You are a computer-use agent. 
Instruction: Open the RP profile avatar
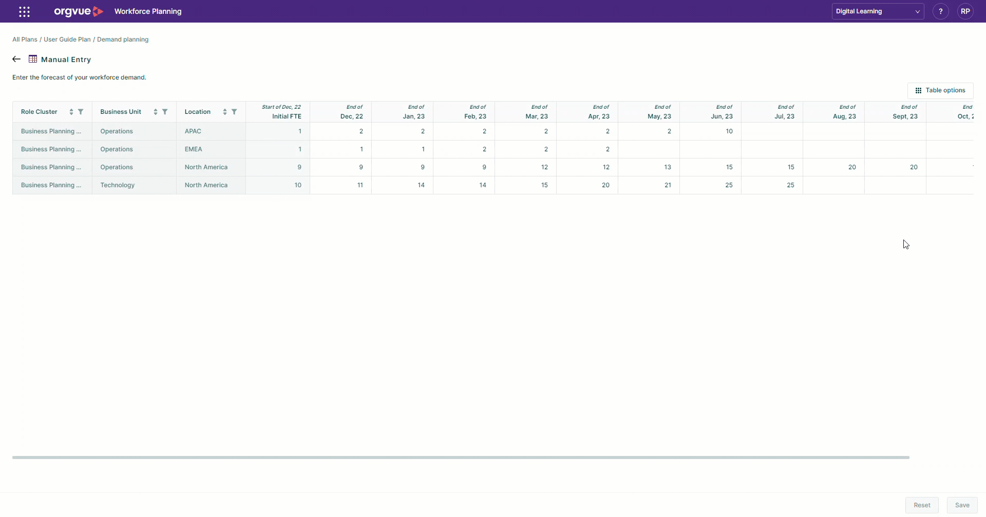click(x=965, y=11)
